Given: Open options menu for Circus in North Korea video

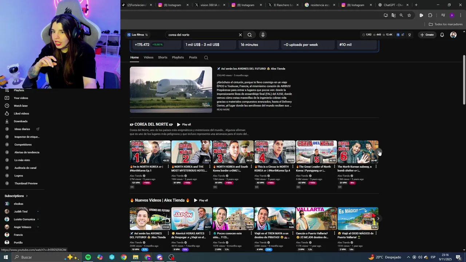Looking at the screenshot, I should click(293, 167).
